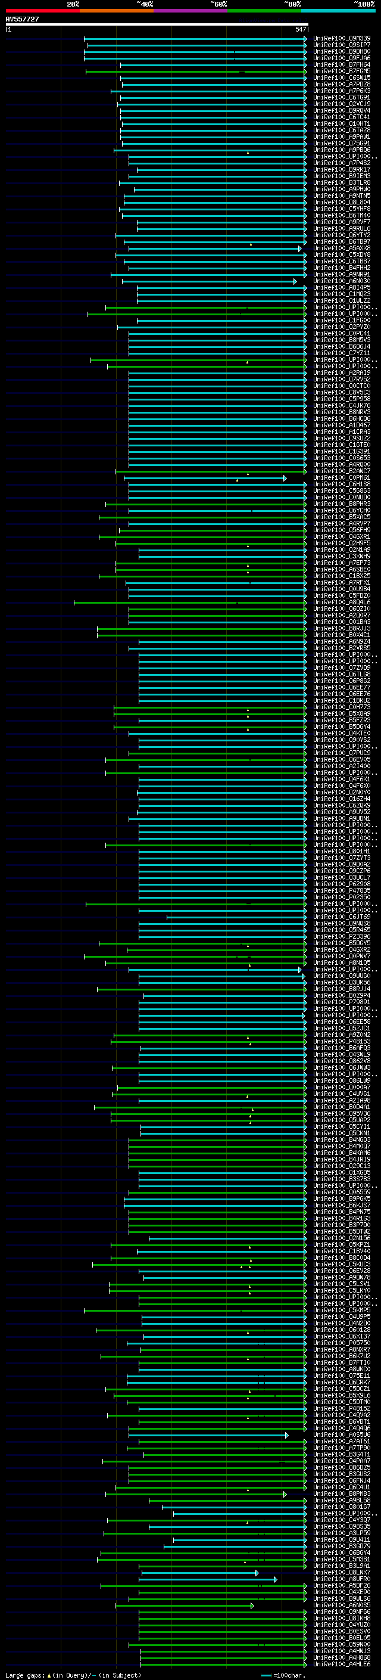This screenshot has height=1680, width=381.
Task: Open hit UniRef100_B2AWC7
Action: pyautogui.click(x=342, y=471)
